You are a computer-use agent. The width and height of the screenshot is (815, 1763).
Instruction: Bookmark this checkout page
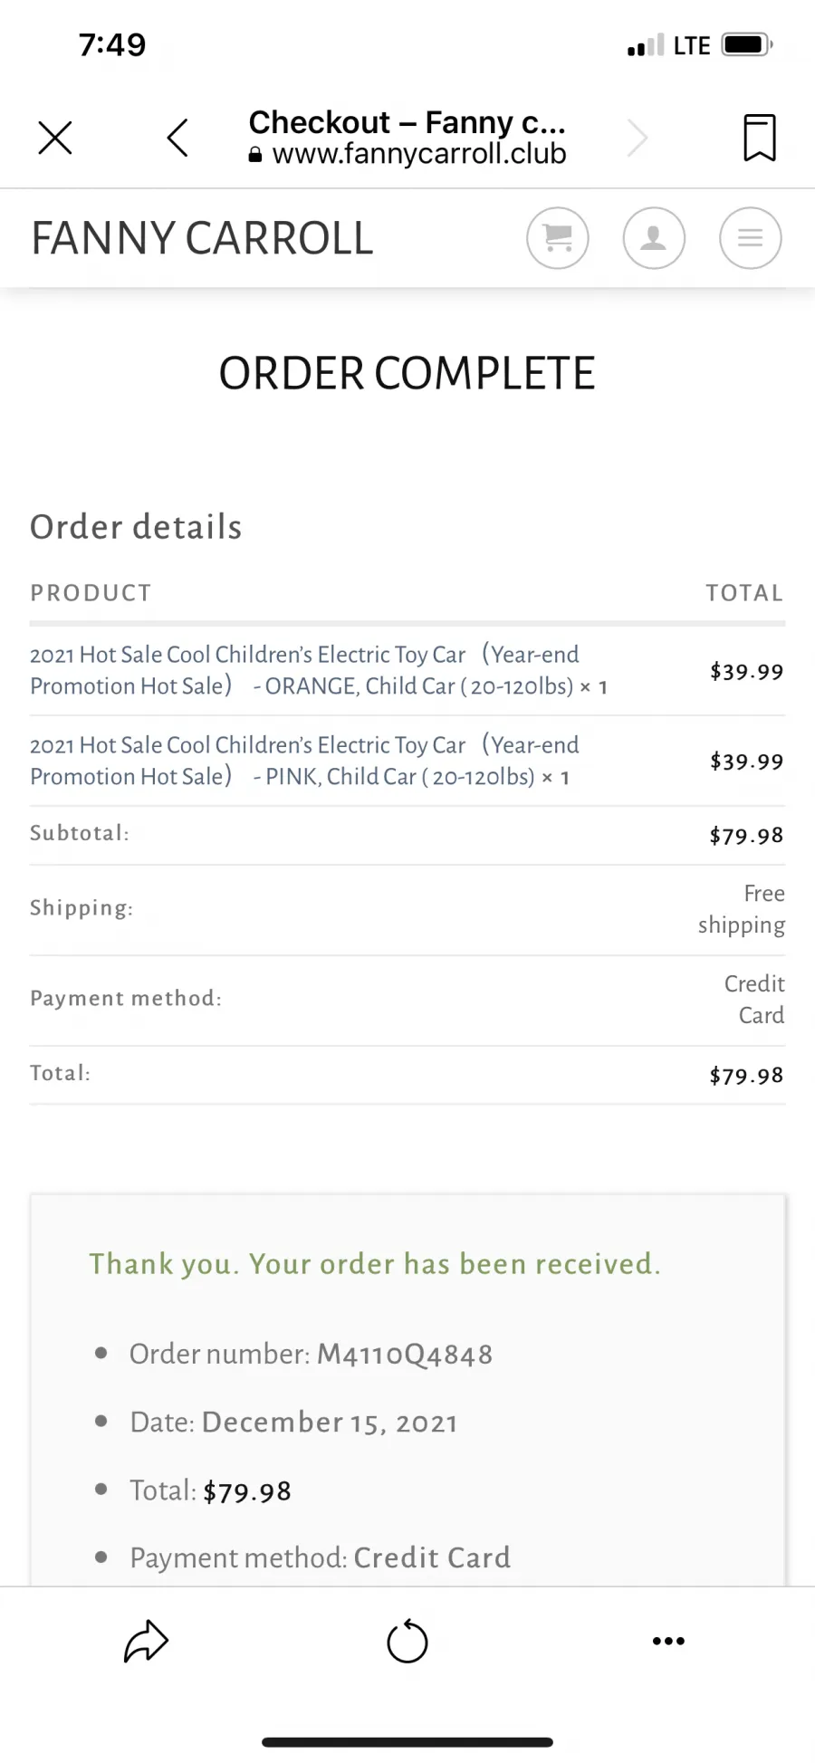point(759,138)
